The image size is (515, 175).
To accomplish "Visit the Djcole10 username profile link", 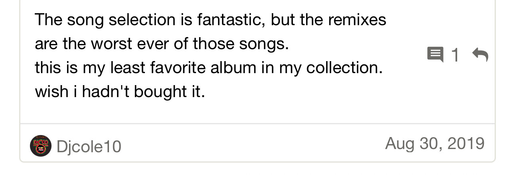I will tap(89, 147).
